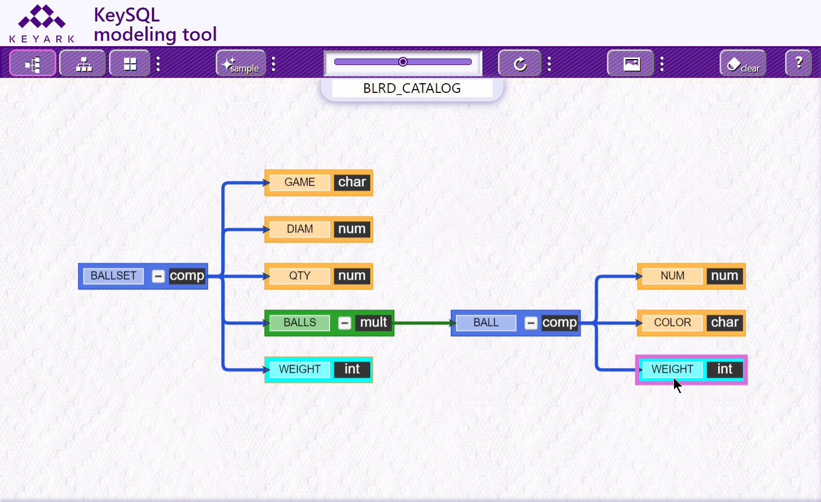Screen dimensions: 821x502
Task: Choose the grid layout icon
Action: [x=130, y=63]
